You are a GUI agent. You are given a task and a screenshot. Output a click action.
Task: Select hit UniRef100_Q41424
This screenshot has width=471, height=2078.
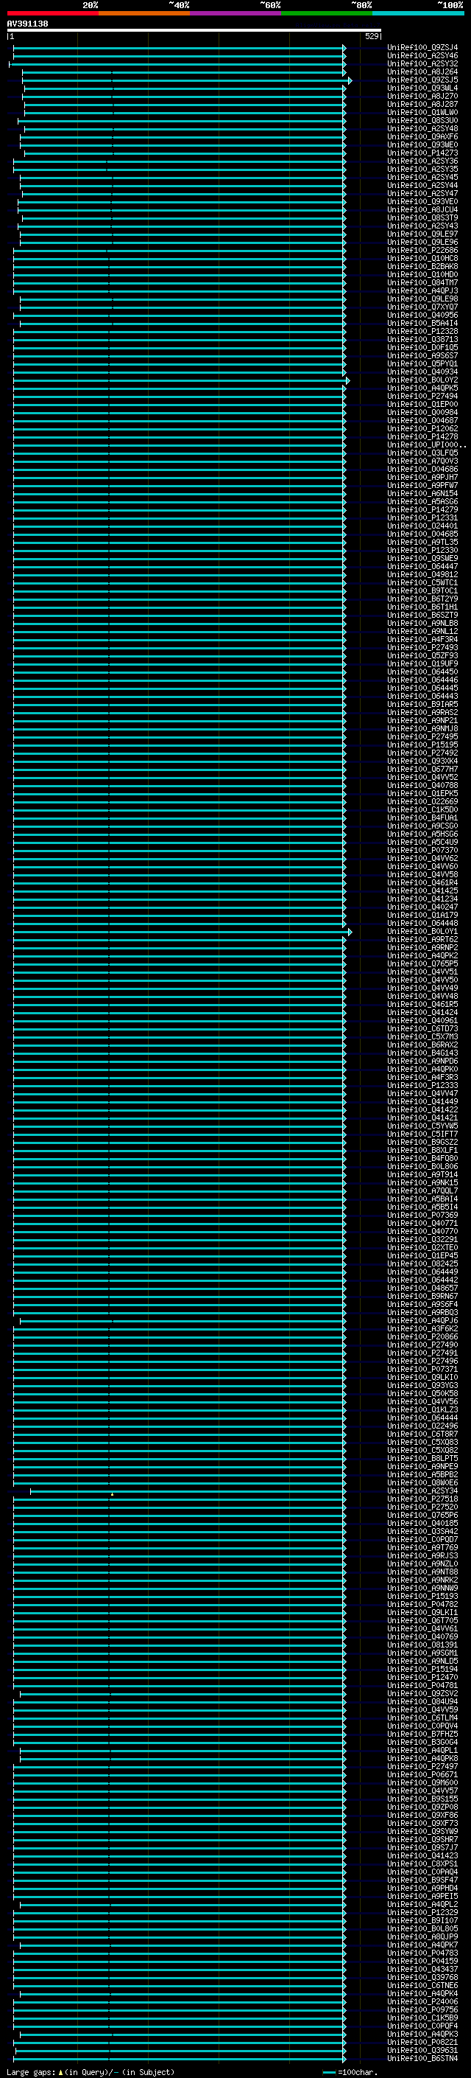click(x=422, y=1013)
